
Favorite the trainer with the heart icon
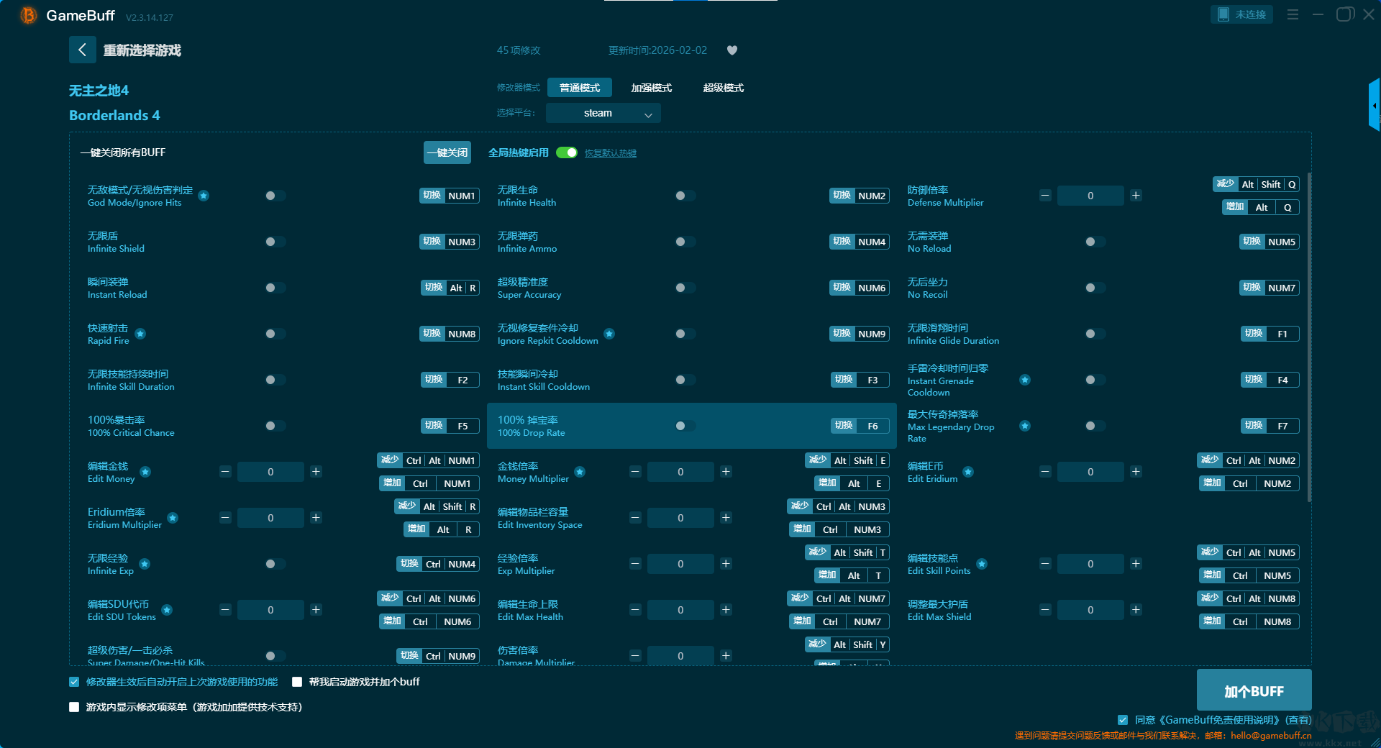pyautogui.click(x=732, y=50)
